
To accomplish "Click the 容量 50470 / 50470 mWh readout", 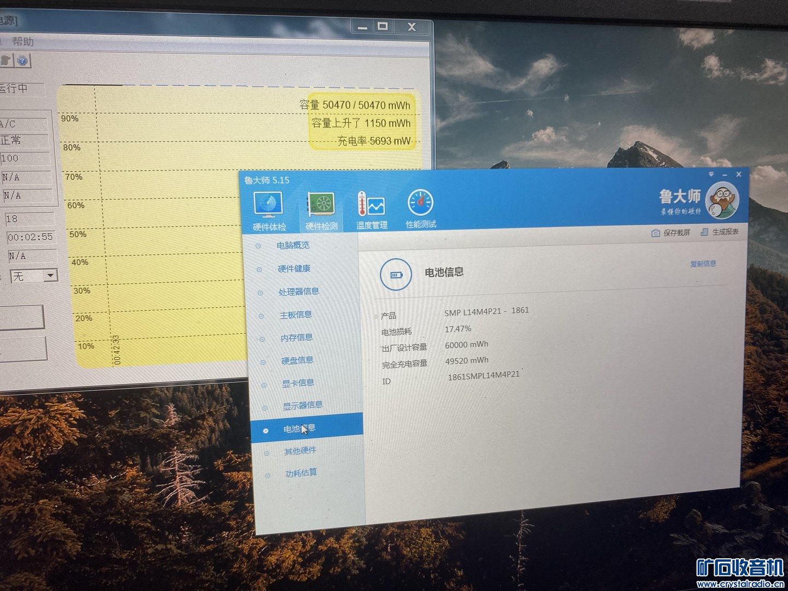I will tap(355, 105).
